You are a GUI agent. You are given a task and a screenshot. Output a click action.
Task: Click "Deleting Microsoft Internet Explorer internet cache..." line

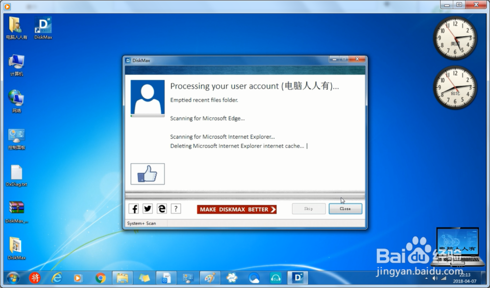click(x=237, y=146)
